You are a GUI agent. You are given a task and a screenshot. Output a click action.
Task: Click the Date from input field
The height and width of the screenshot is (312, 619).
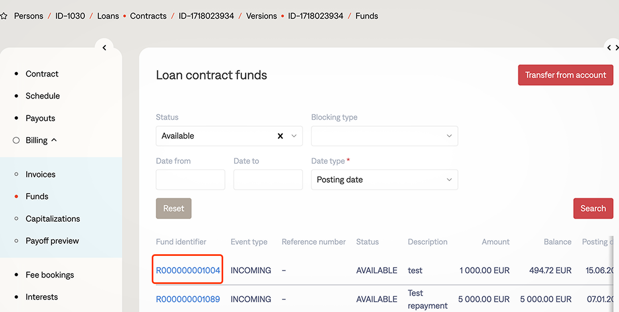coord(190,180)
